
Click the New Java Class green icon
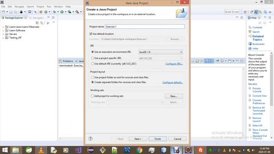[x=46, y=12]
